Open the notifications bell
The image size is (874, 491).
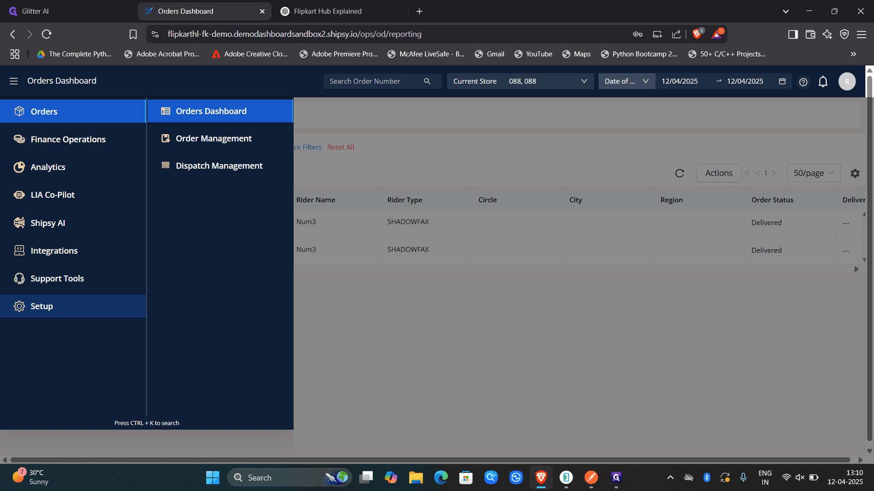[823, 81]
